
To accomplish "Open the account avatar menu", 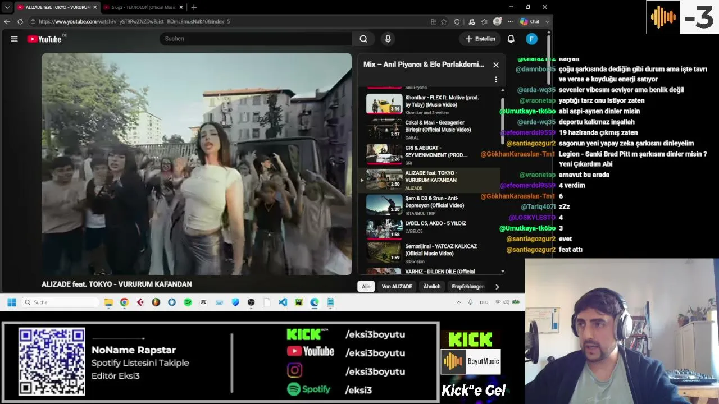I will click(x=532, y=39).
